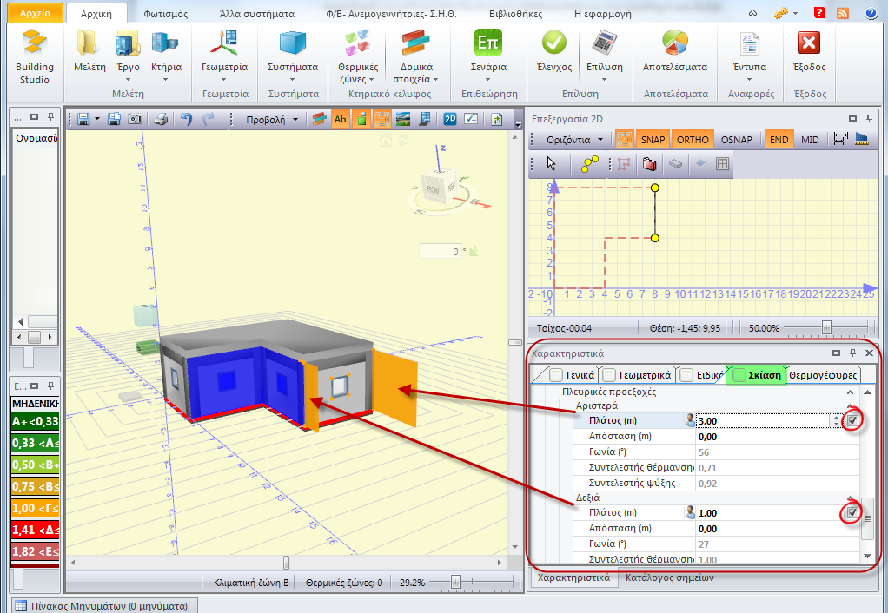Click the Αριστερά Πλάτος value field
888x613 pixels.
tap(765, 420)
